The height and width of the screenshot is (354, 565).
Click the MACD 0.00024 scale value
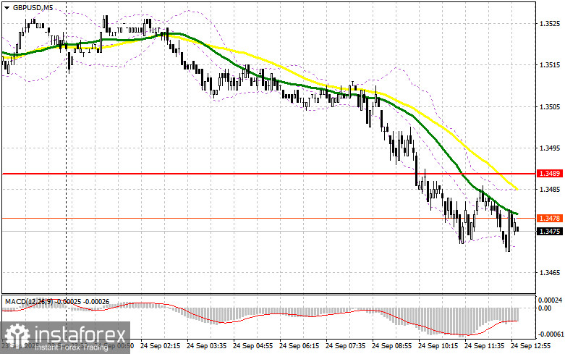tap(550, 300)
